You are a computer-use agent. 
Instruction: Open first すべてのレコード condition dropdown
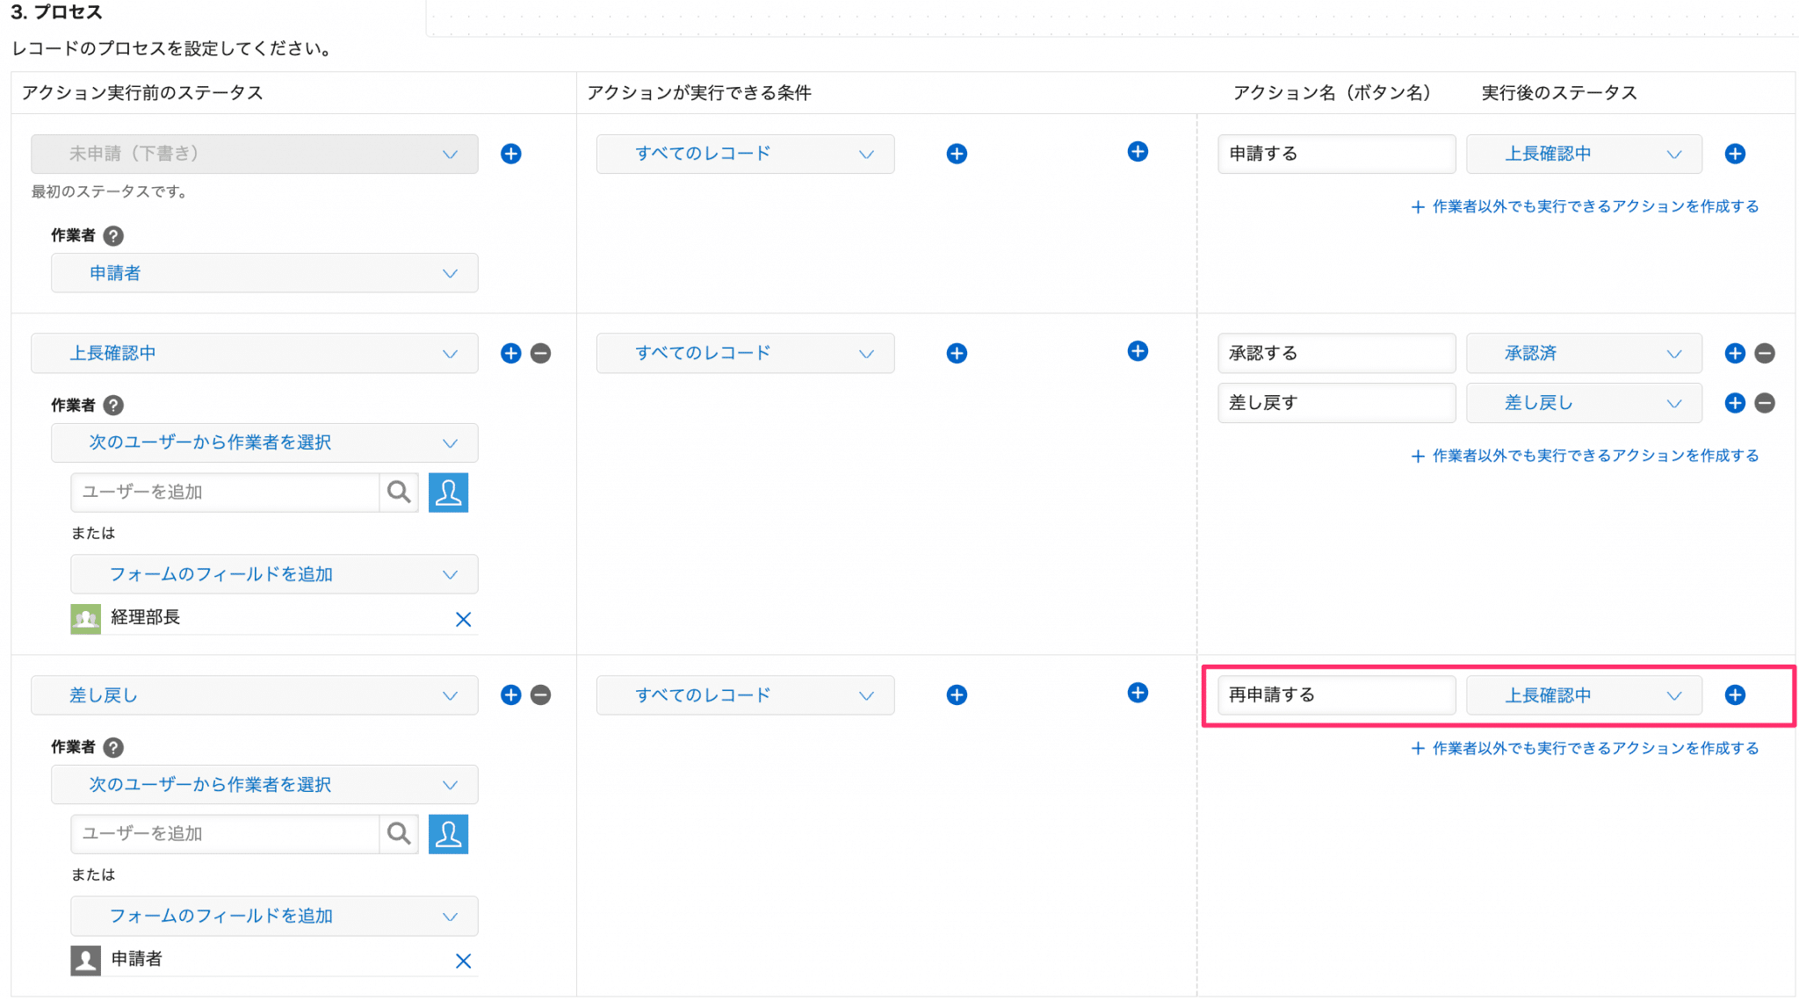pos(746,154)
